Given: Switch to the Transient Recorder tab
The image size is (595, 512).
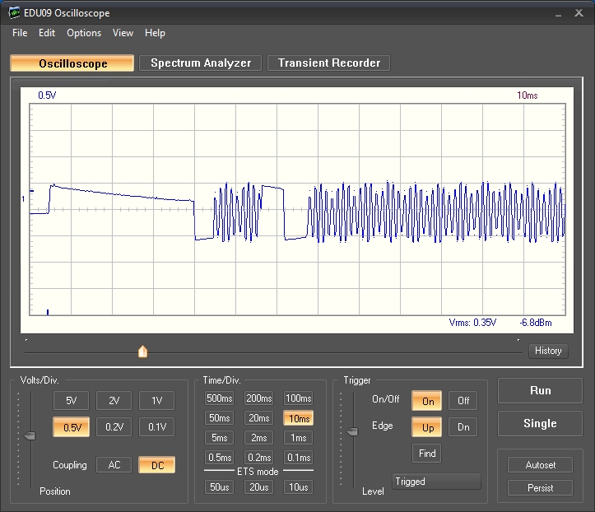Looking at the screenshot, I should 328,63.
